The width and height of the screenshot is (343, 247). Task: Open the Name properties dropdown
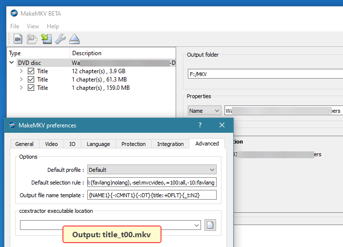click(204, 111)
